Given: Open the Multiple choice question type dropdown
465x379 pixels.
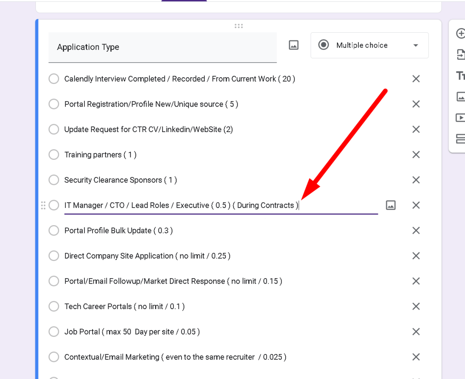Looking at the screenshot, I should [370, 45].
